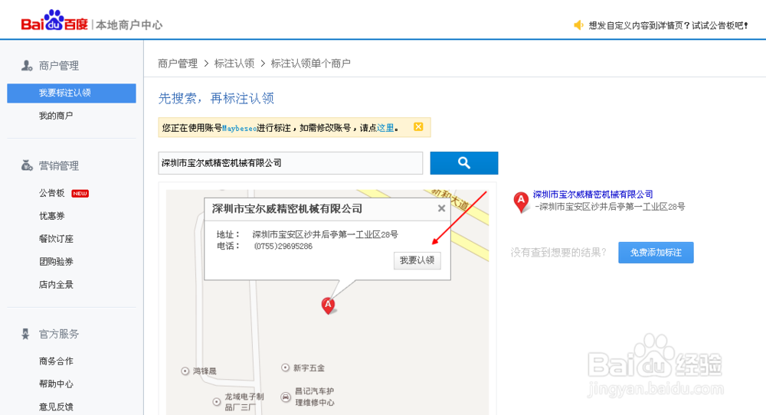Open 商务合作 menu item
766x415 pixels.
pyautogui.click(x=56, y=361)
